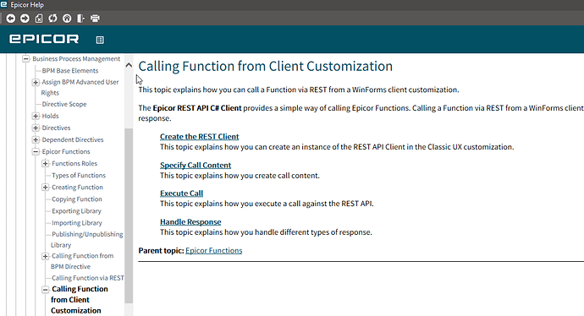Select Importing Library topic

[x=77, y=223]
